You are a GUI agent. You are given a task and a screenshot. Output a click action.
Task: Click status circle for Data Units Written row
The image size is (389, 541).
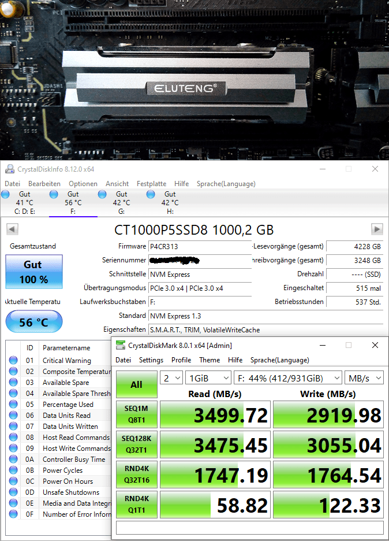[13, 426]
